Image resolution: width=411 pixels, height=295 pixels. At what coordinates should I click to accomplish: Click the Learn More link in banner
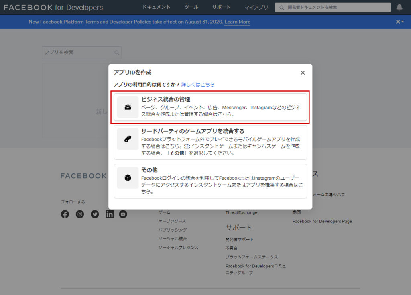[237, 22]
